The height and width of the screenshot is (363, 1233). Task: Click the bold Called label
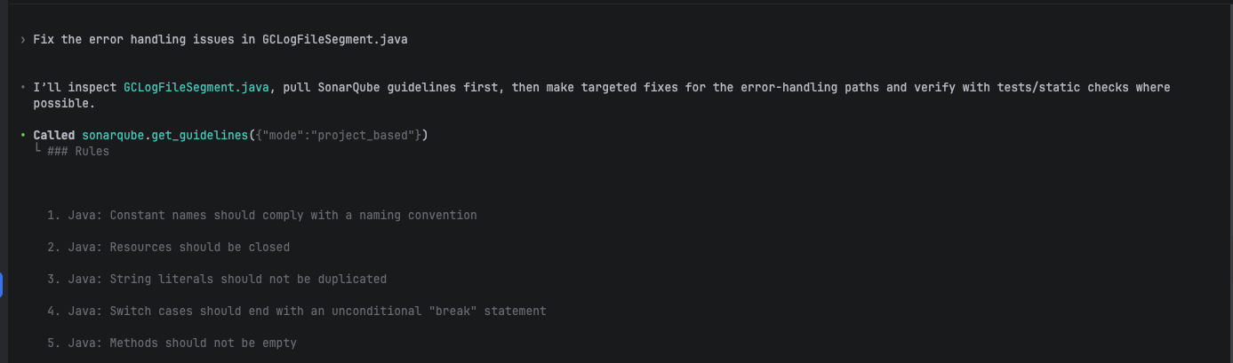click(x=54, y=135)
